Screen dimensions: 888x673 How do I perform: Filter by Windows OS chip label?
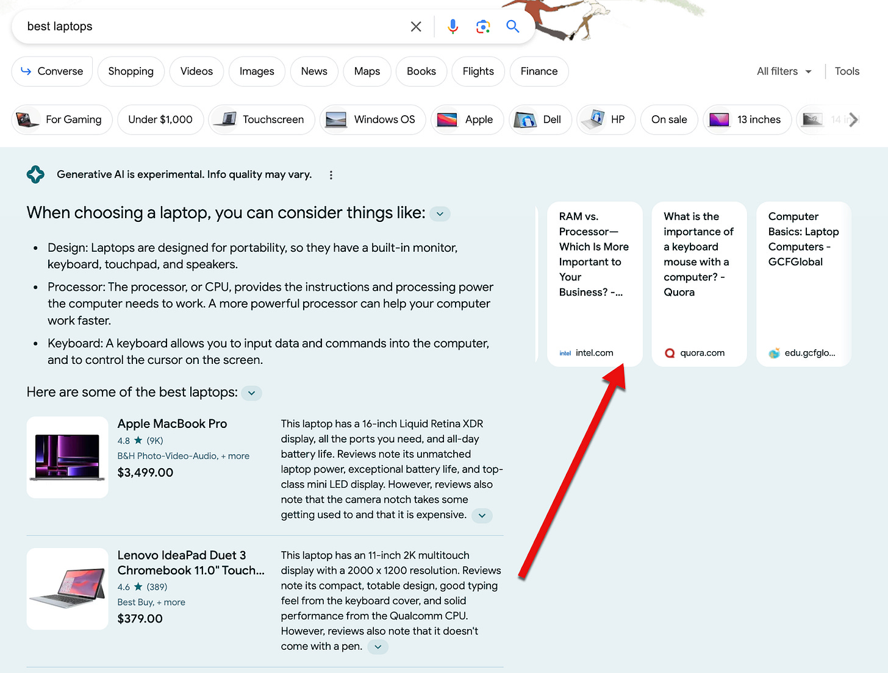click(x=384, y=119)
